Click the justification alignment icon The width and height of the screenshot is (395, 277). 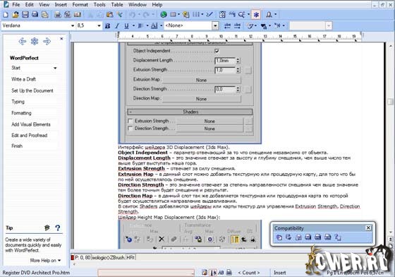140,25
